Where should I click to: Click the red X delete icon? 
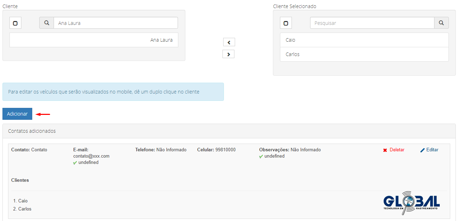385,150
